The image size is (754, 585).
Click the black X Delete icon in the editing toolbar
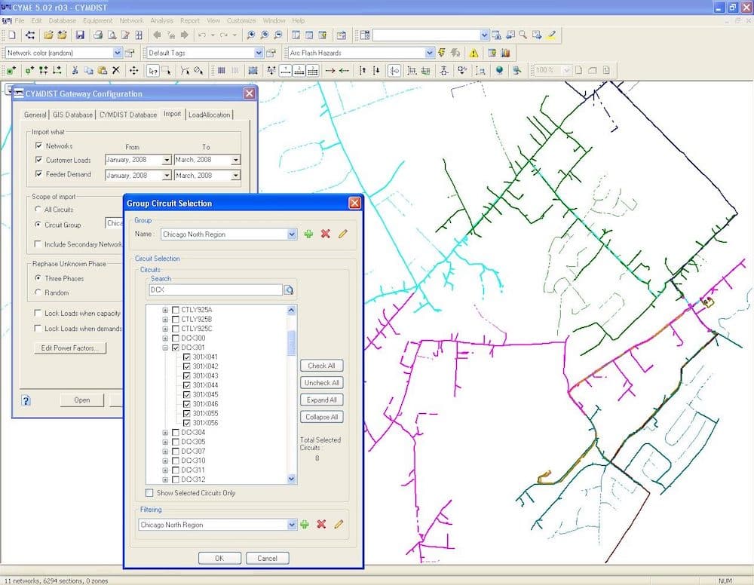(116, 71)
